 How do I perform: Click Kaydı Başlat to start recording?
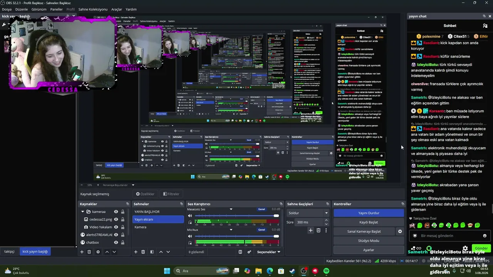[x=369, y=222]
